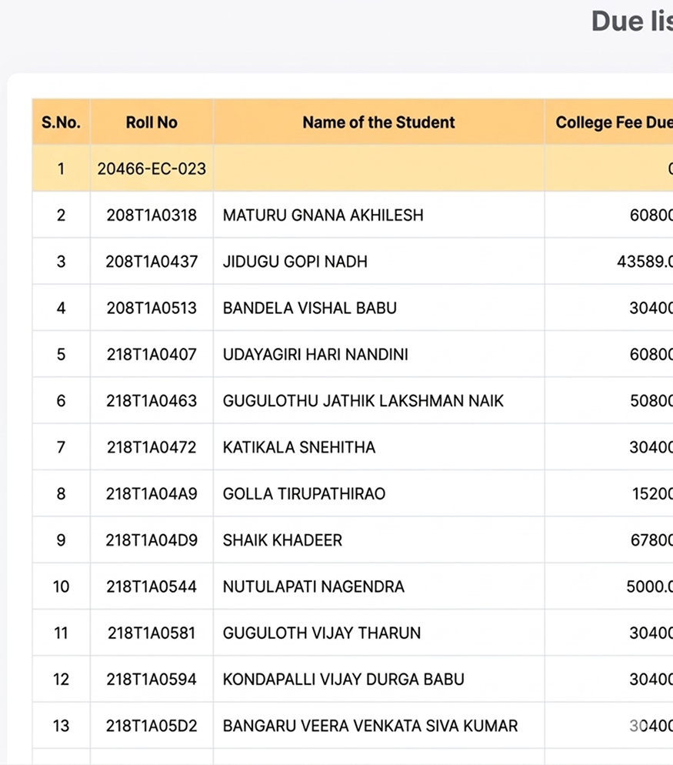Click the Roll No column header
Screen dimensions: 673x765
[x=152, y=122]
